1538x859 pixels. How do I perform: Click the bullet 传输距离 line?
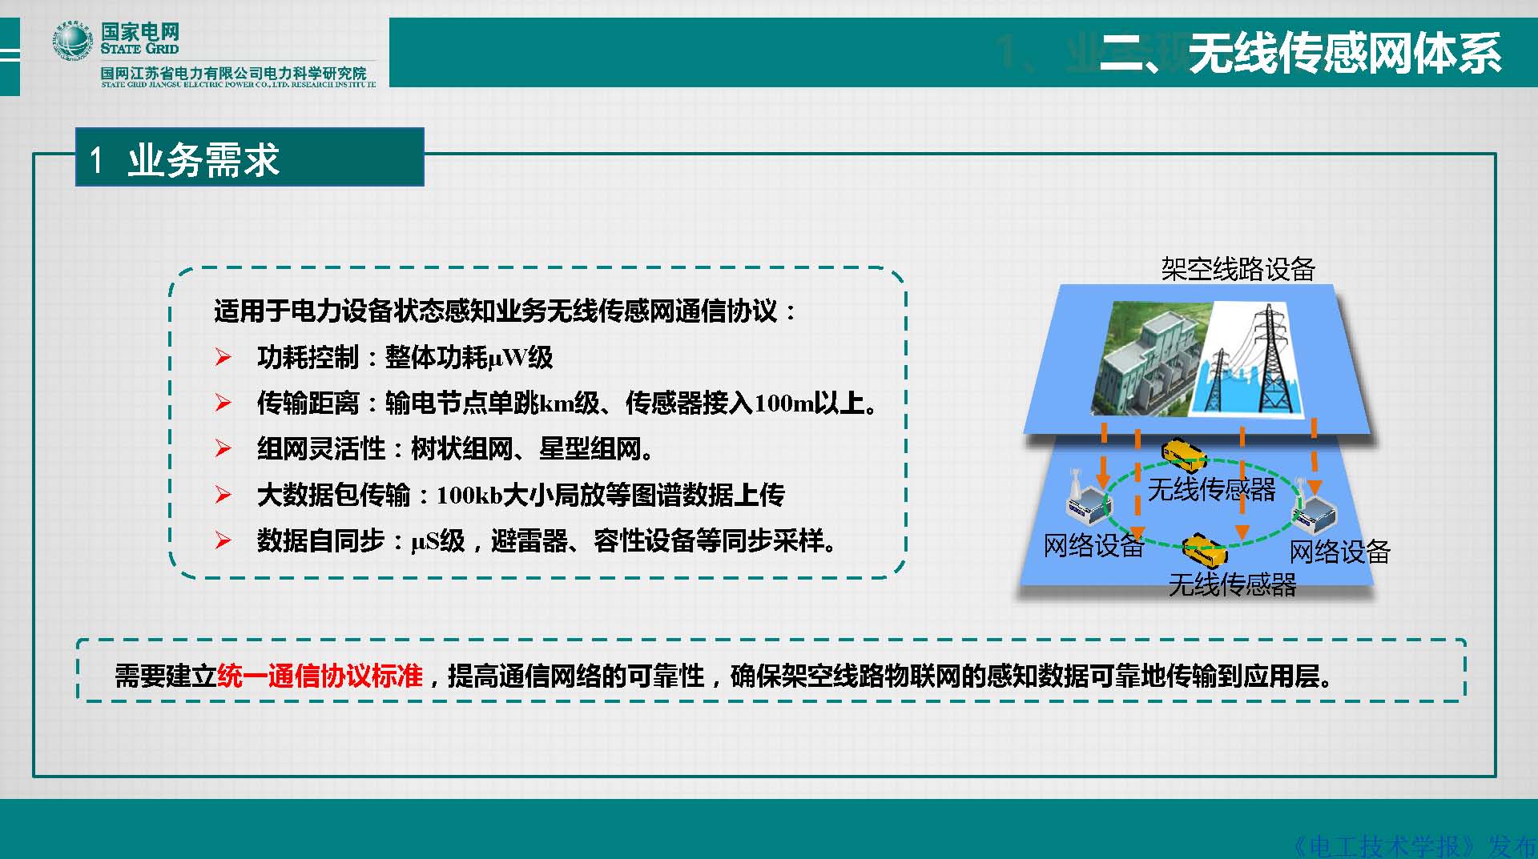[567, 403]
